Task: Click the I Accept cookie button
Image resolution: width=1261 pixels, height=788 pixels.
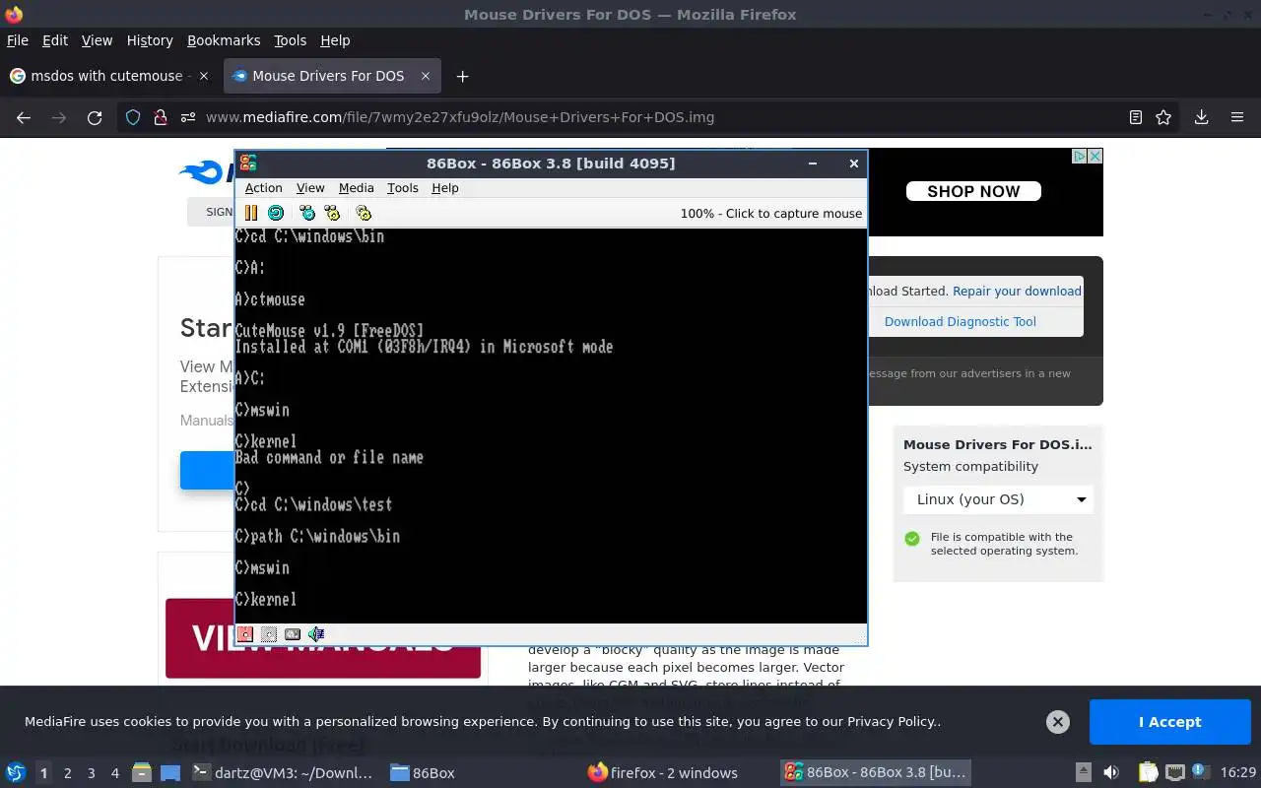Action: point(1169,722)
